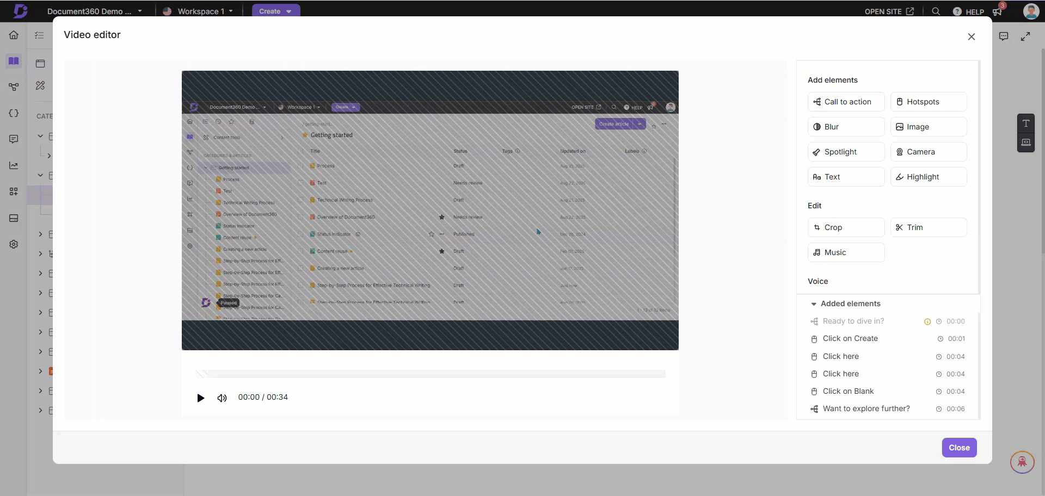Add a Text element
This screenshot has width=1045, height=496.
[846, 177]
